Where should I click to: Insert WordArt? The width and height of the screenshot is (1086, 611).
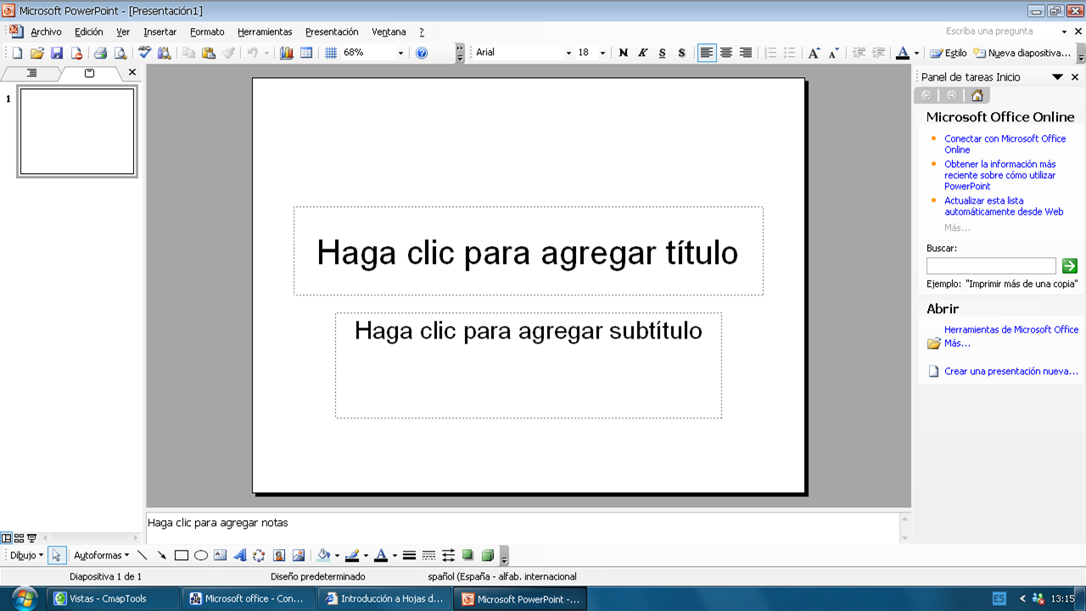pyautogui.click(x=240, y=556)
